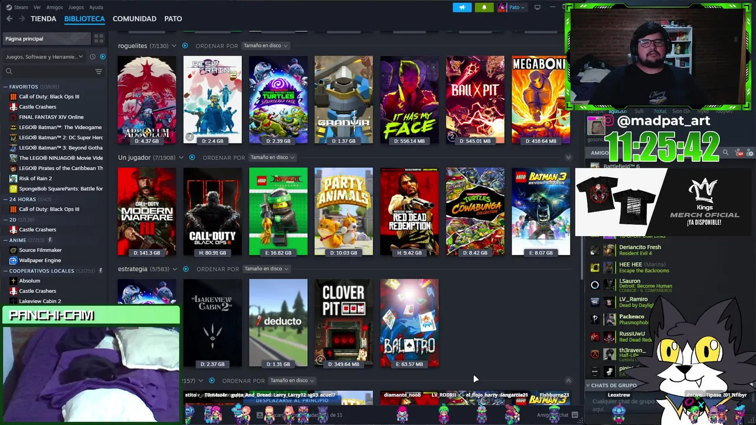
Task: Go forward with the right arrow
Action: [x=22, y=19]
